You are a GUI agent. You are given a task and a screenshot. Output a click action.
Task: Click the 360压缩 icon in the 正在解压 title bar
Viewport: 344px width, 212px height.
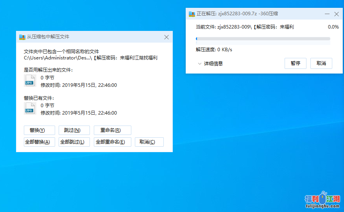pos(192,14)
